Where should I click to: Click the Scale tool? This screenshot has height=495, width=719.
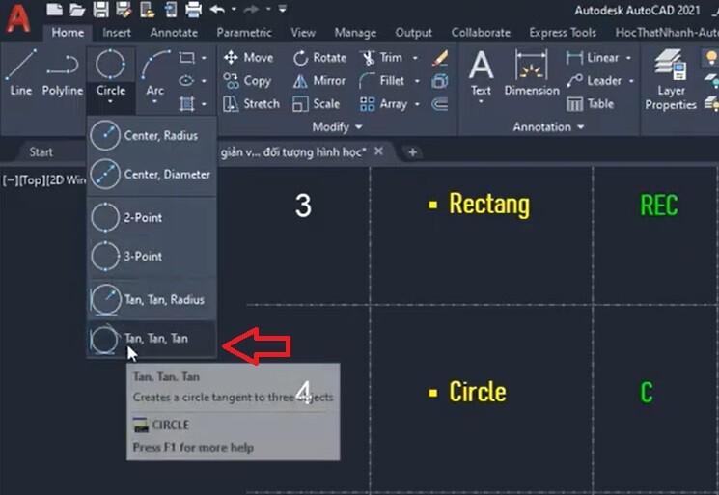click(317, 104)
